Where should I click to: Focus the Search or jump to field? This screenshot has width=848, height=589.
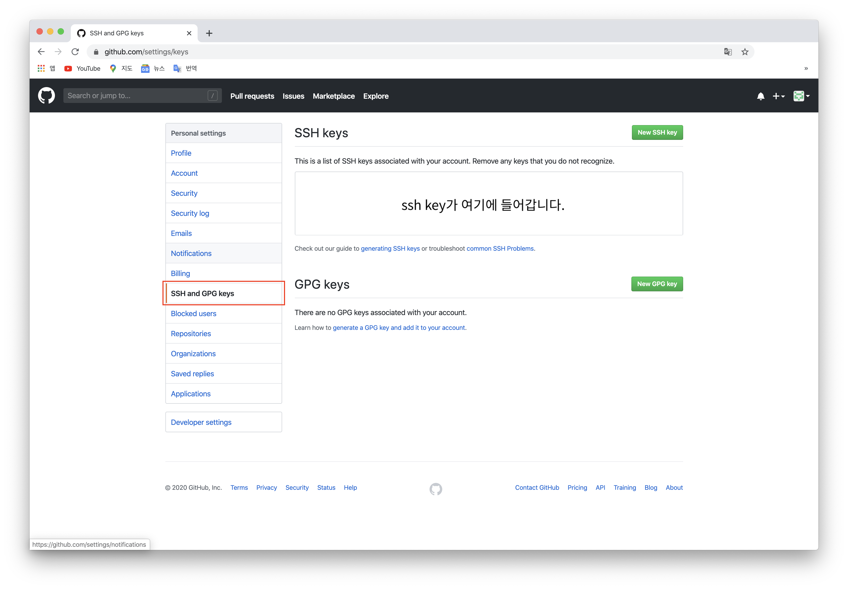pyautogui.click(x=137, y=96)
